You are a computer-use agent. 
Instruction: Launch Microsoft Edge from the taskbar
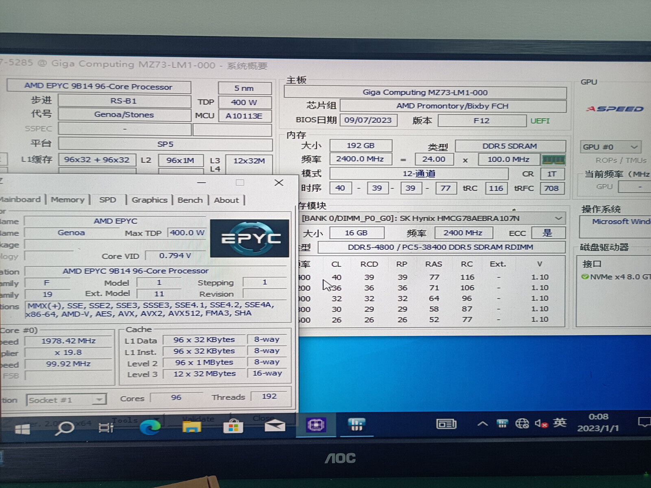(x=150, y=427)
